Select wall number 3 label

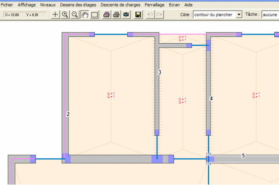coord(160,72)
